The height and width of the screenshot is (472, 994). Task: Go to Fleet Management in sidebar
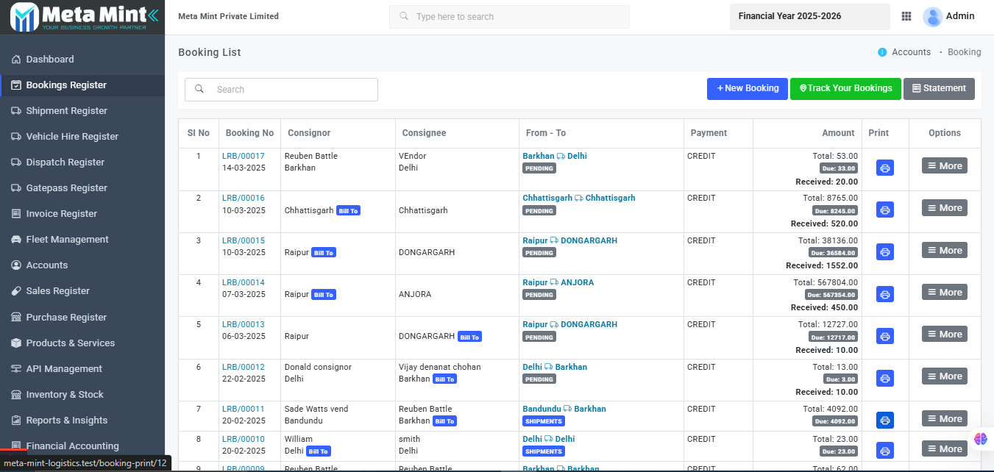pos(67,240)
